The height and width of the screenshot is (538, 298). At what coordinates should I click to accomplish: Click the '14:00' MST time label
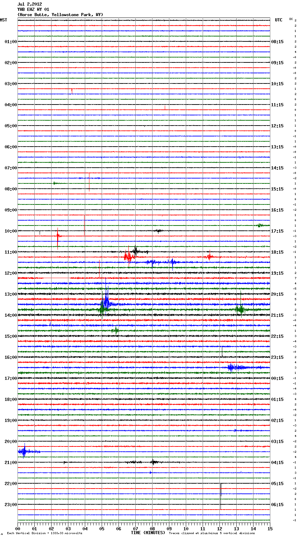(x=11, y=315)
